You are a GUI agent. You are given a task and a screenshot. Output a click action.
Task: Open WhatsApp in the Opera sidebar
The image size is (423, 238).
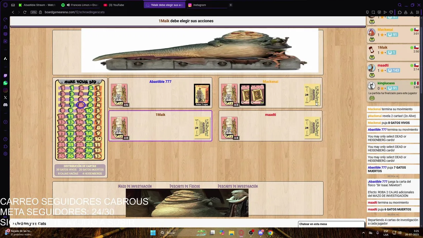tap(5, 83)
